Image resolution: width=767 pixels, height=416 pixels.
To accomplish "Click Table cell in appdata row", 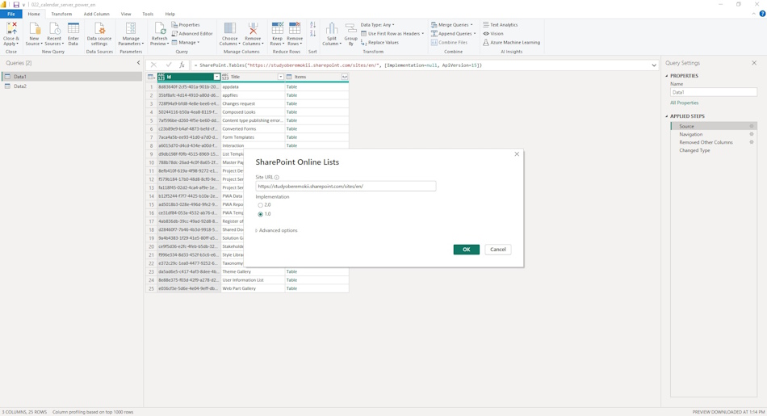I will 316,87.
